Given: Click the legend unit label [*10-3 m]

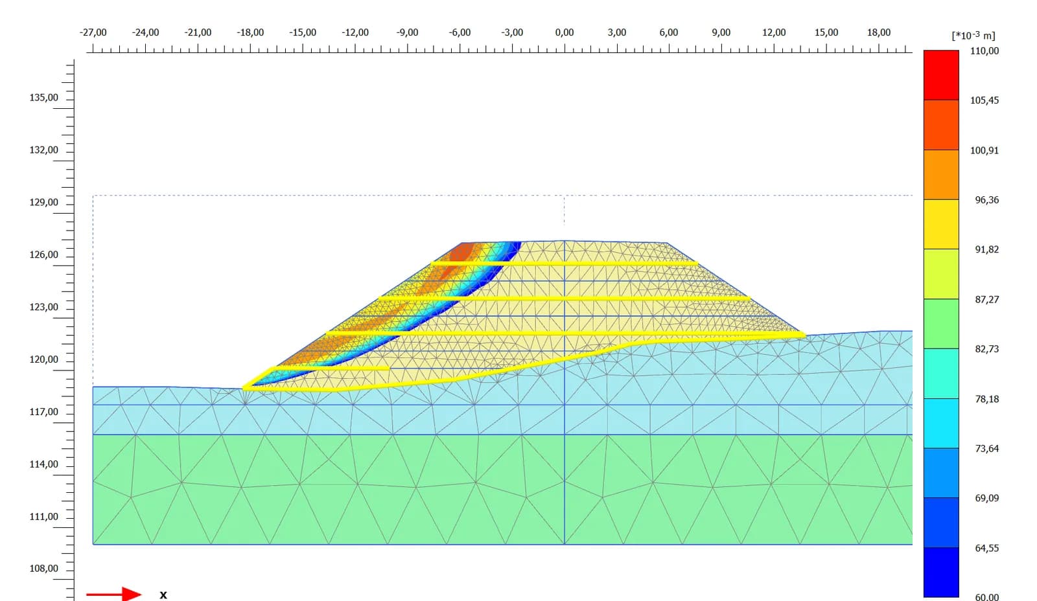Looking at the screenshot, I should 973,36.
